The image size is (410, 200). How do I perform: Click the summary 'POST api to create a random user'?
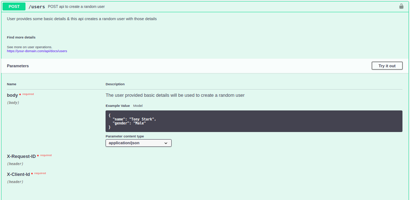(76, 7)
